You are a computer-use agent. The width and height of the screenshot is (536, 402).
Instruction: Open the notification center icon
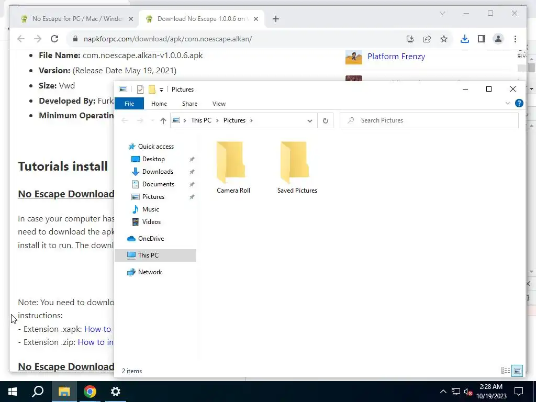[519, 392]
